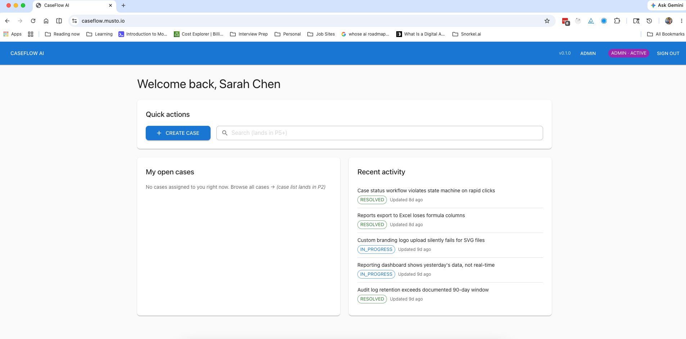This screenshot has height=339, width=686.
Task: Click RESOLVED chip on Audit log retention item
Action: click(372, 299)
